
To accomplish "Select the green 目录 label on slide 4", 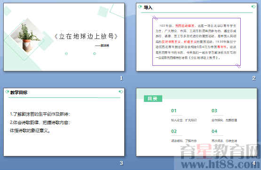I will pos(153,99).
